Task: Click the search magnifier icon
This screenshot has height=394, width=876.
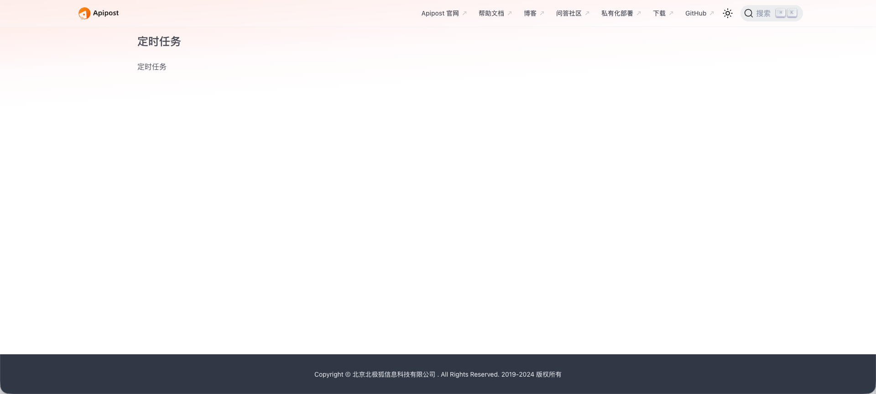Action: (749, 13)
